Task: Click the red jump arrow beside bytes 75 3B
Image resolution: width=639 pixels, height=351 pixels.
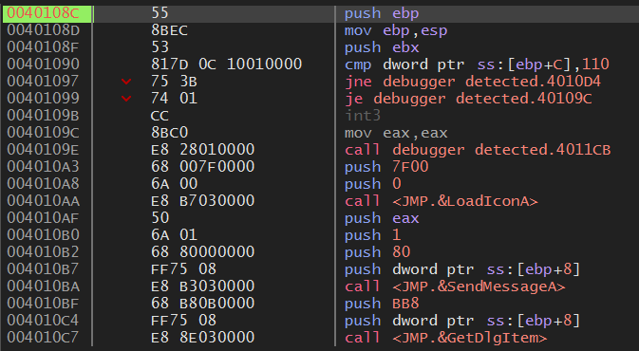Action: (x=126, y=82)
